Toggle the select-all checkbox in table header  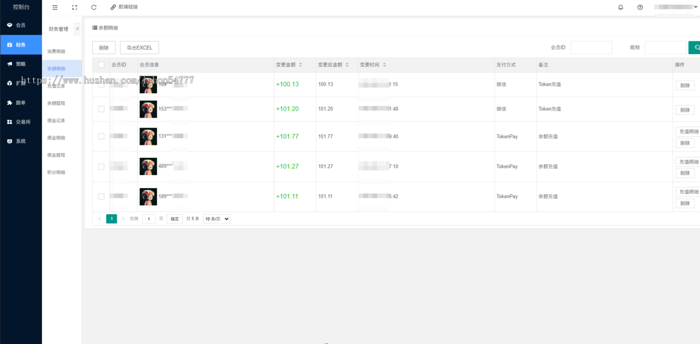coord(101,65)
